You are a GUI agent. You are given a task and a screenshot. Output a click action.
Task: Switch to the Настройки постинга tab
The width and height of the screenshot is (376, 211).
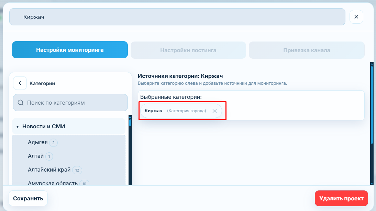188,50
